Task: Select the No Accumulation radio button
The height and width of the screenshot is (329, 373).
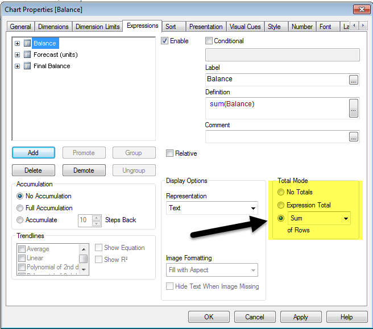Action: click(x=20, y=196)
